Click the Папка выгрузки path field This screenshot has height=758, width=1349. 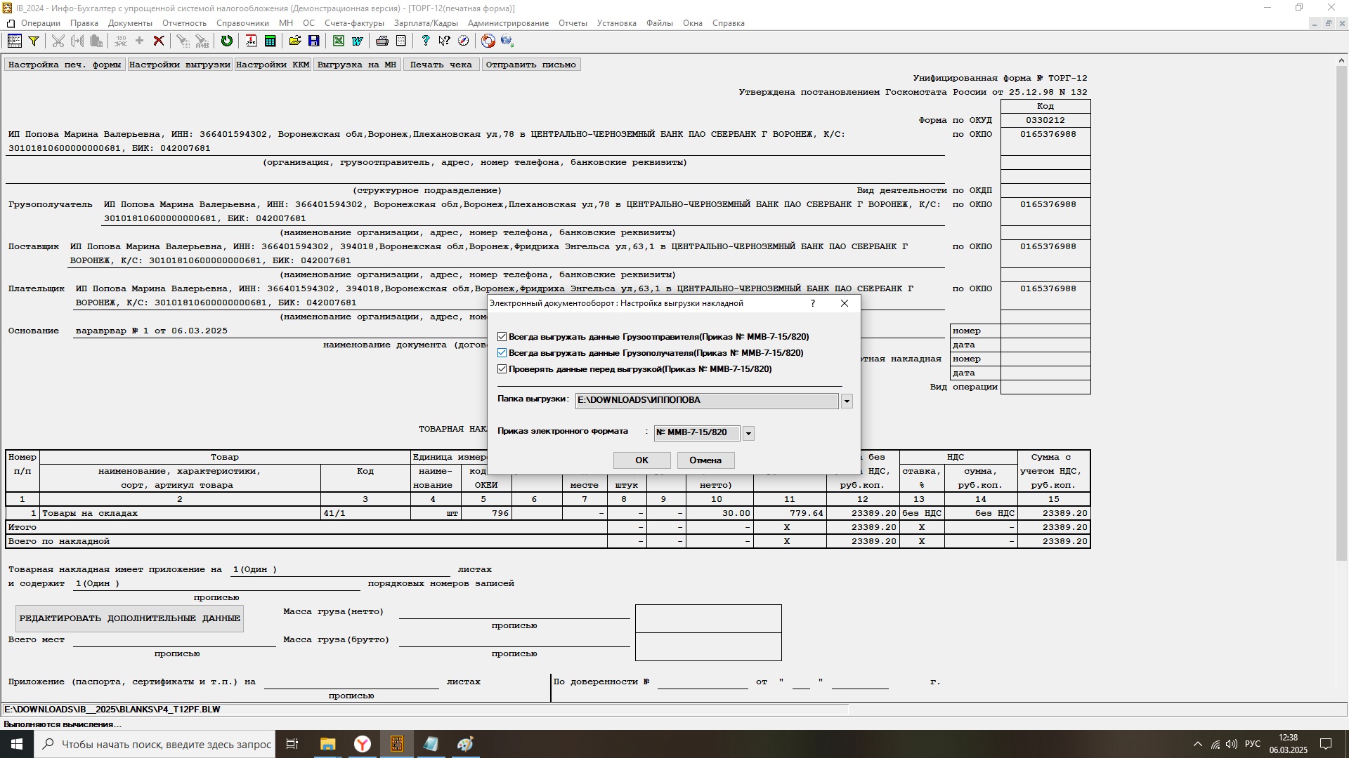707,401
